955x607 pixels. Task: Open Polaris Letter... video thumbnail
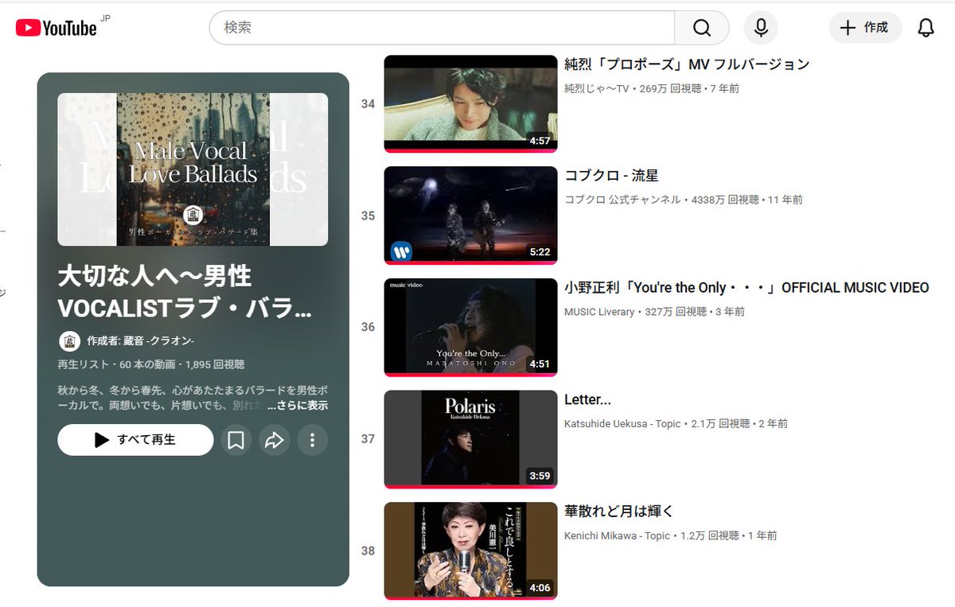click(470, 438)
